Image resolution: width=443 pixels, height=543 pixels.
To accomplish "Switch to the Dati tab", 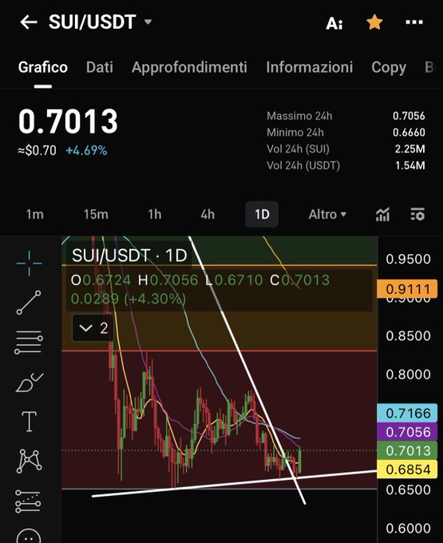I will pos(100,67).
